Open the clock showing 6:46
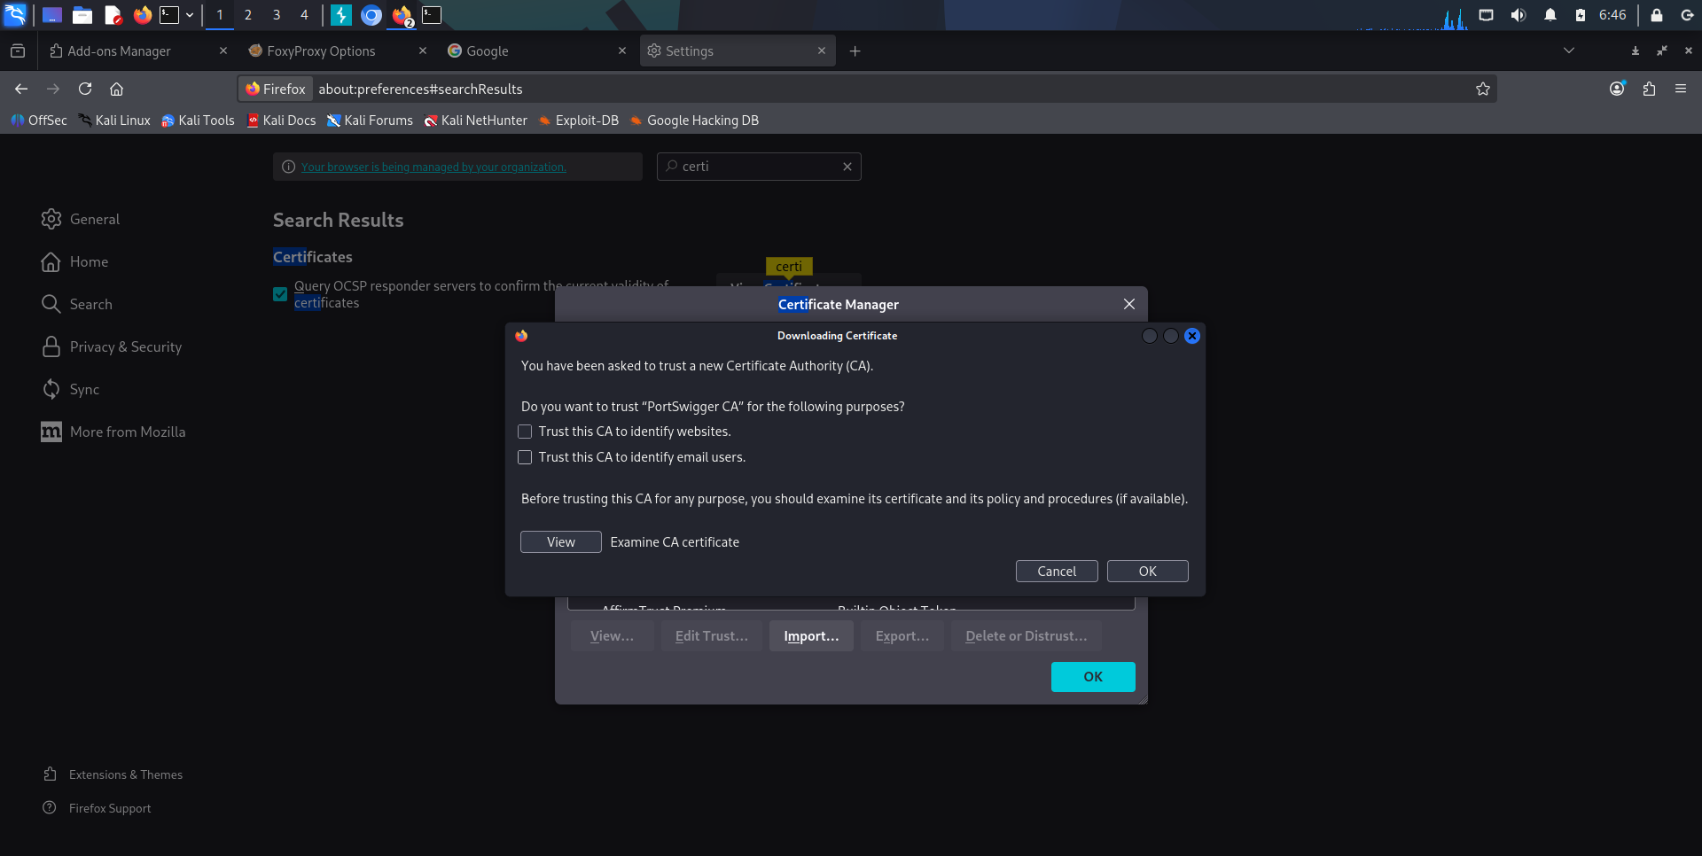The width and height of the screenshot is (1702, 856). (x=1612, y=15)
